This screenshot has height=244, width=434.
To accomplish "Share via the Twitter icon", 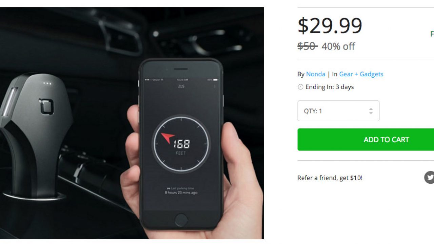I will (429, 177).
